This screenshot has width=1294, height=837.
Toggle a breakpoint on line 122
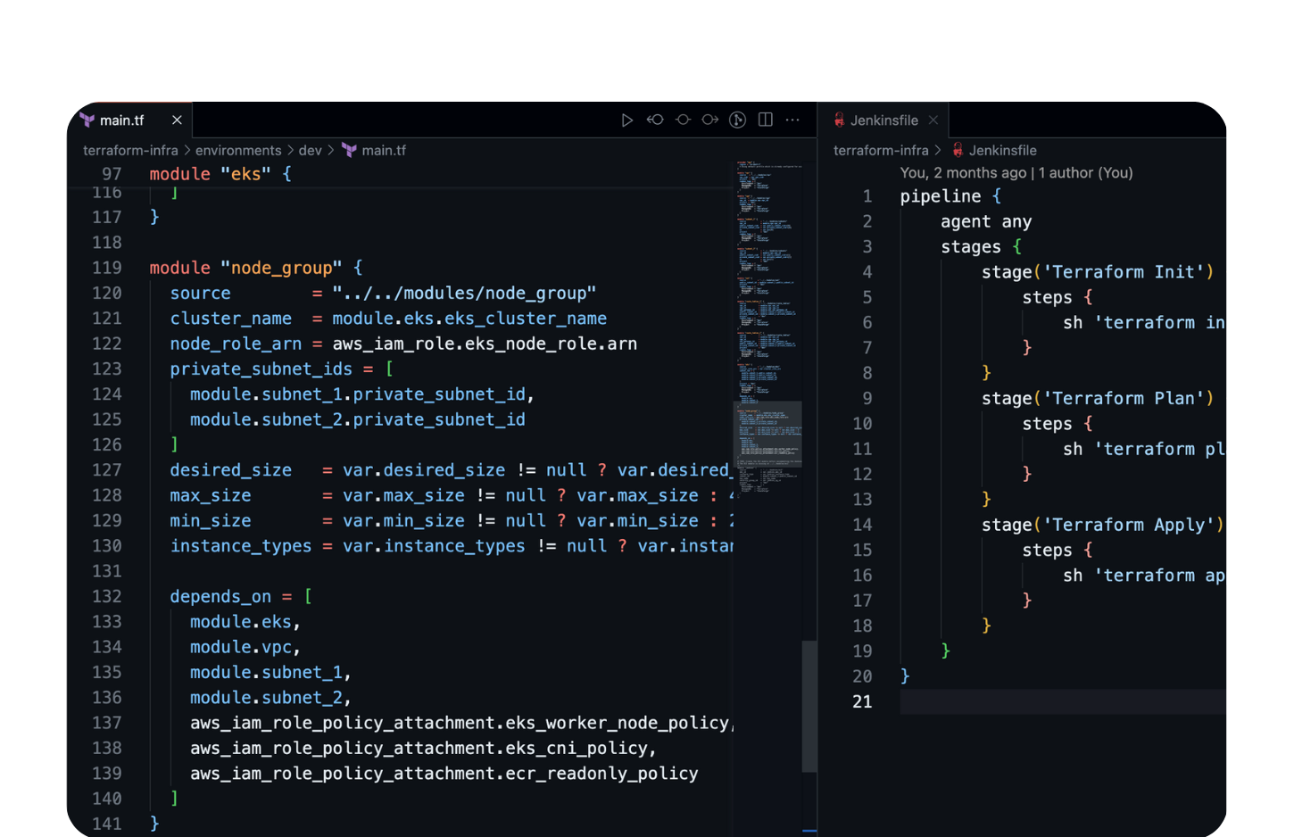point(85,344)
